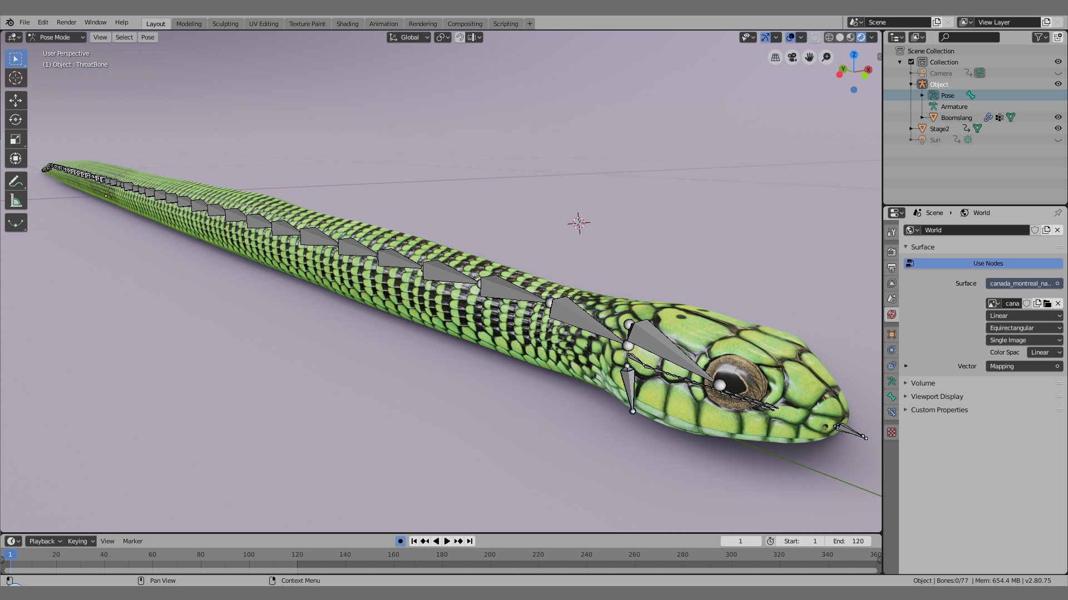Click the pan view hand icon
The height and width of the screenshot is (600, 1068).
(x=809, y=57)
